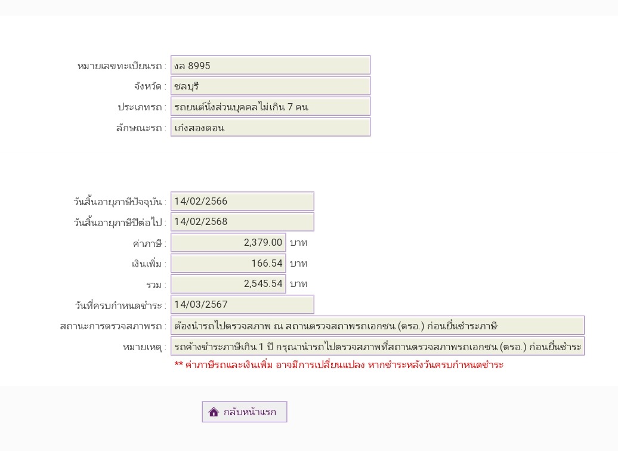Click the label ประเภทรถ
This screenshot has height=451, width=618.
pos(142,107)
